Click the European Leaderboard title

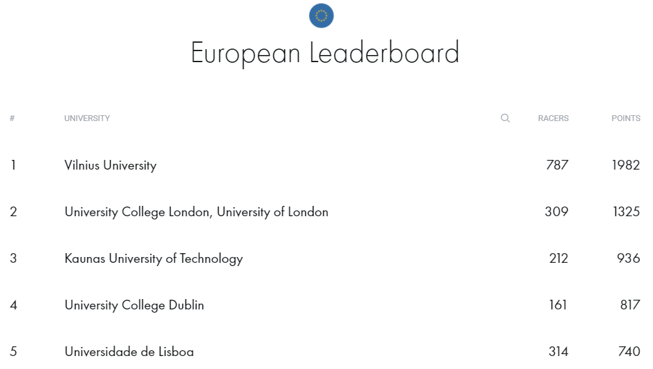[325, 53]
